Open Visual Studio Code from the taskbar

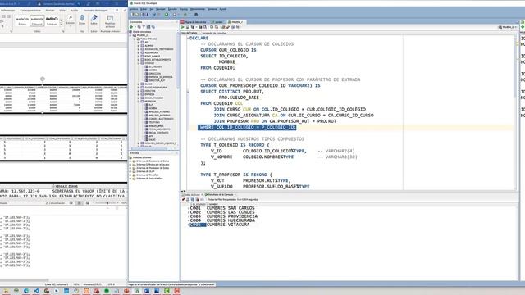[36, 291]
